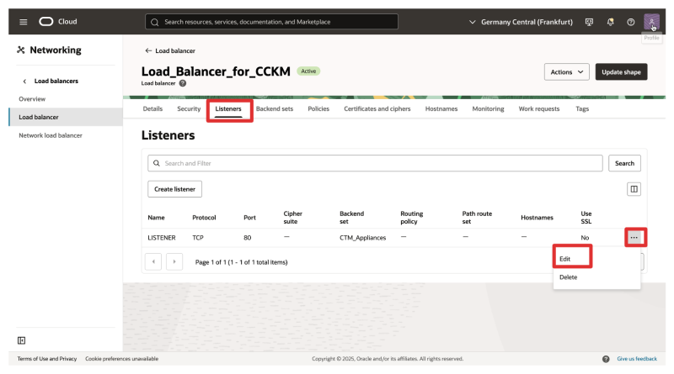Click the info icon next to Load balancer

(x=183, y=83)
